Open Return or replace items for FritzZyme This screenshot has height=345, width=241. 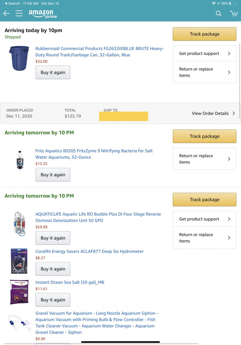coord(205,159)
